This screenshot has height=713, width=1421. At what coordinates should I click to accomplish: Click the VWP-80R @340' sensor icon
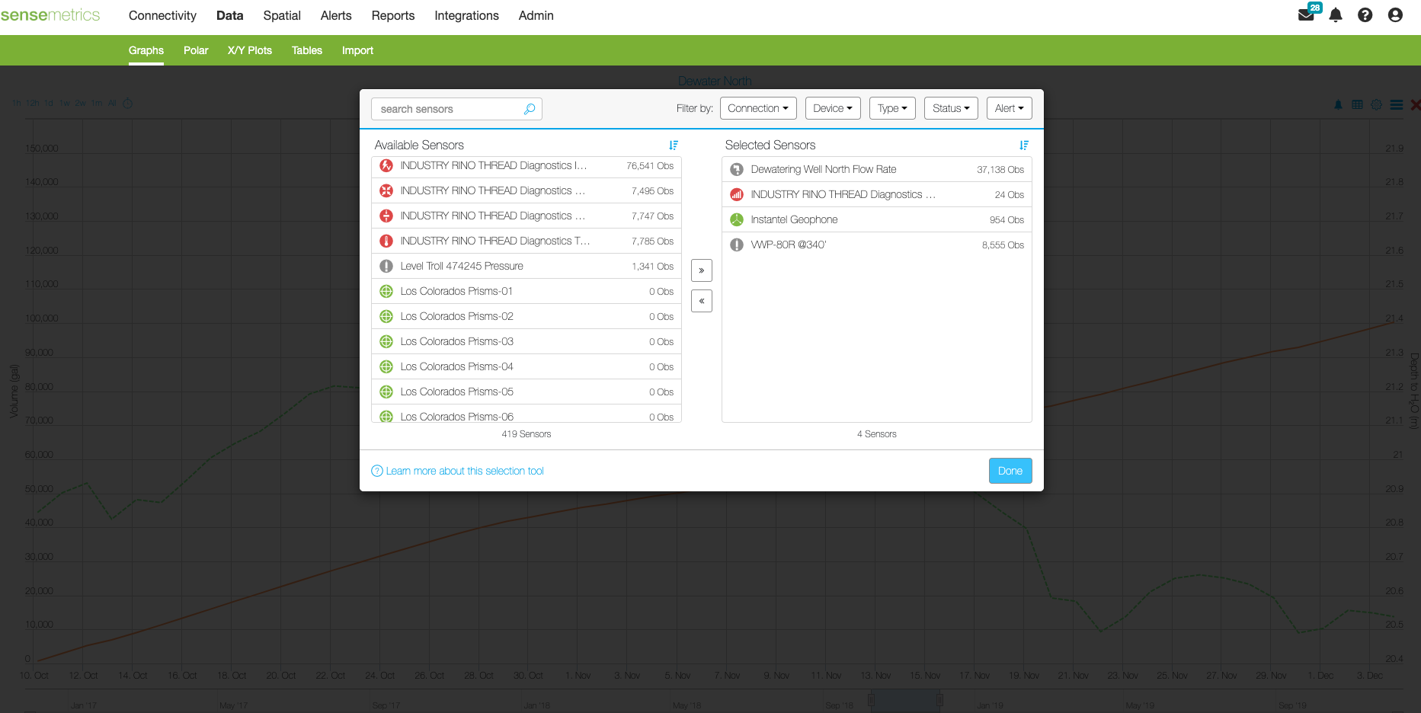point(737,245)
